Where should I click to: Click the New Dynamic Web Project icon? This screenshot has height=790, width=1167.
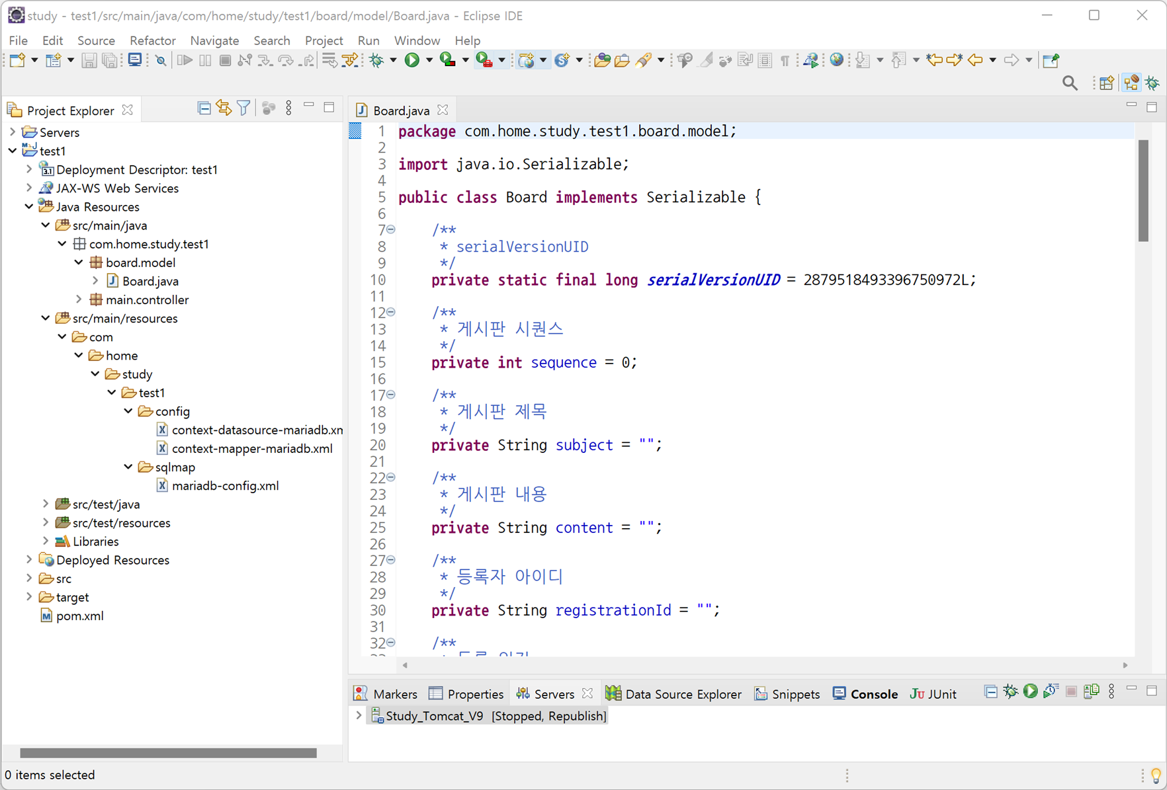(526, 60)
